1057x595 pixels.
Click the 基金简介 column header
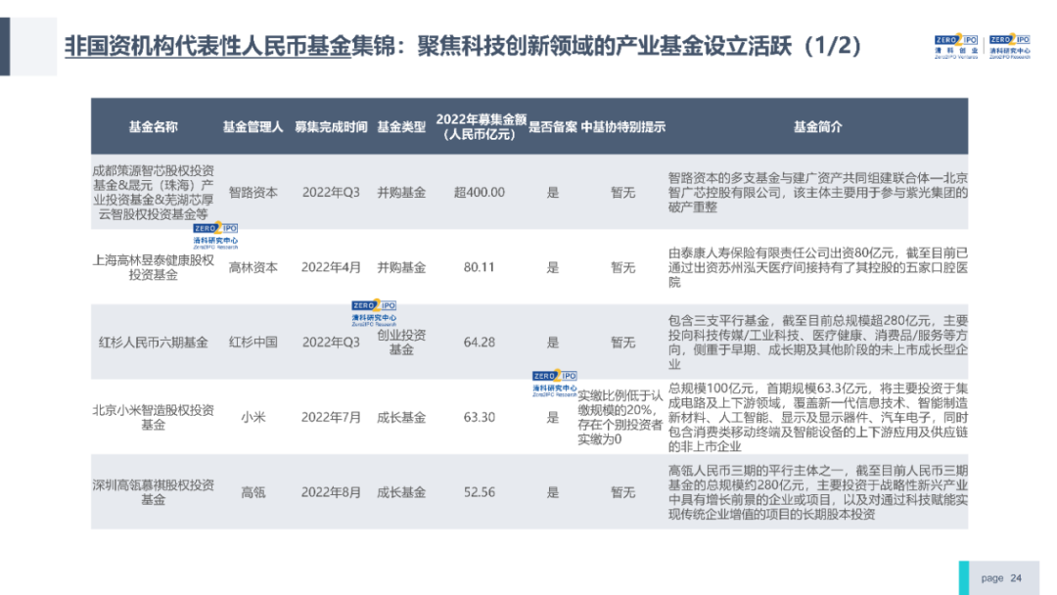click(817, 126)
